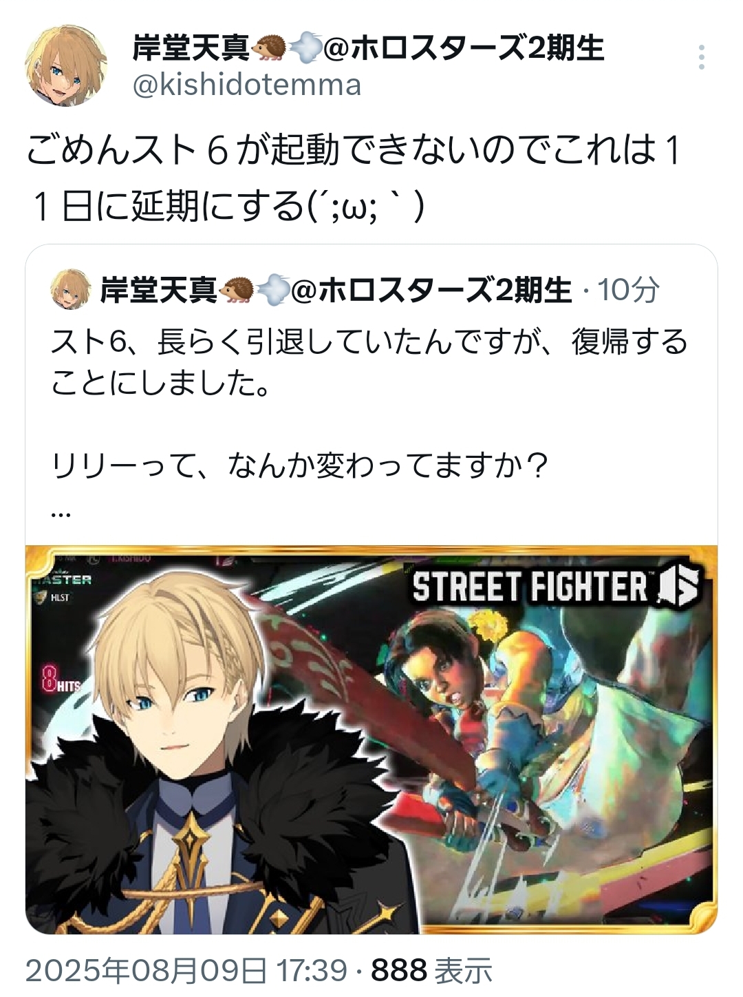Tap the dash cloud emoji in the top name
This screenshot has height=997, width=743.
click(303, 49)
